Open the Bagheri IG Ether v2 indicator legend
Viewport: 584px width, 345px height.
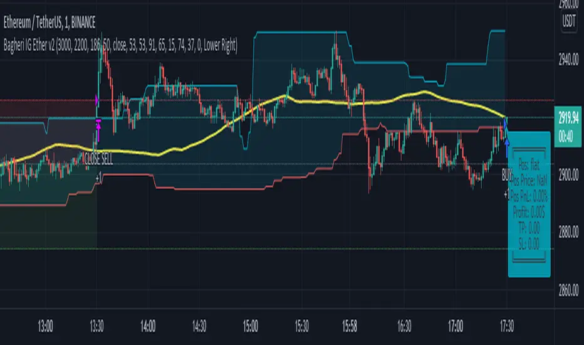click(120, 46)
